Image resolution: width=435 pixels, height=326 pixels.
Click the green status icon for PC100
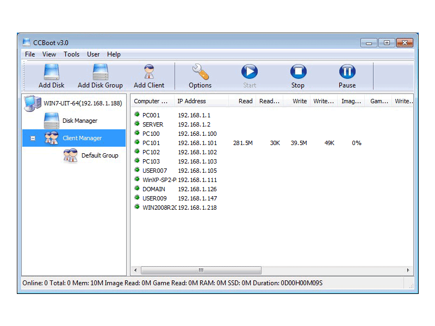(x=137, y=133)
